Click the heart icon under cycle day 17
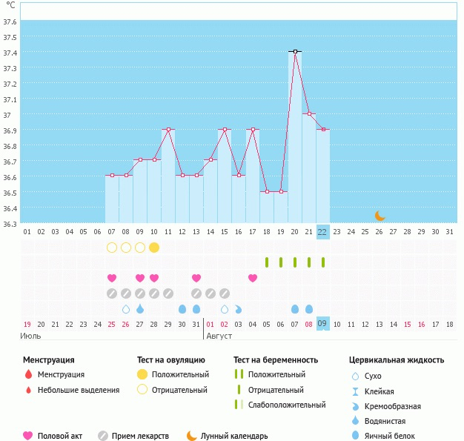The height and width of the screenshot is (441, 464). (x=253, y=278)
